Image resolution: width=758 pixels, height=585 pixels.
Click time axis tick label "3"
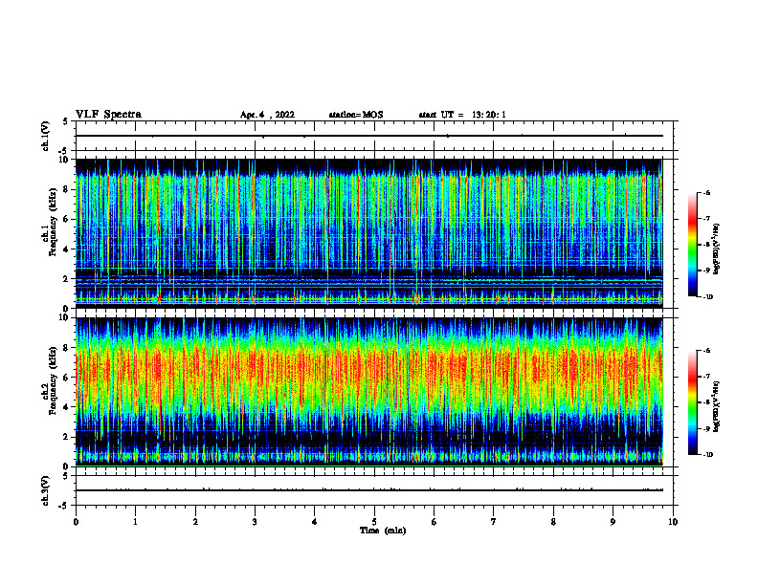[255, 522]
